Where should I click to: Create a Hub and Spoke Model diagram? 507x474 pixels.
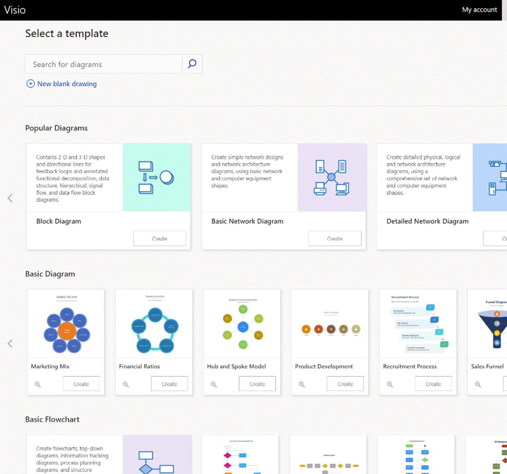coord(258,384)
